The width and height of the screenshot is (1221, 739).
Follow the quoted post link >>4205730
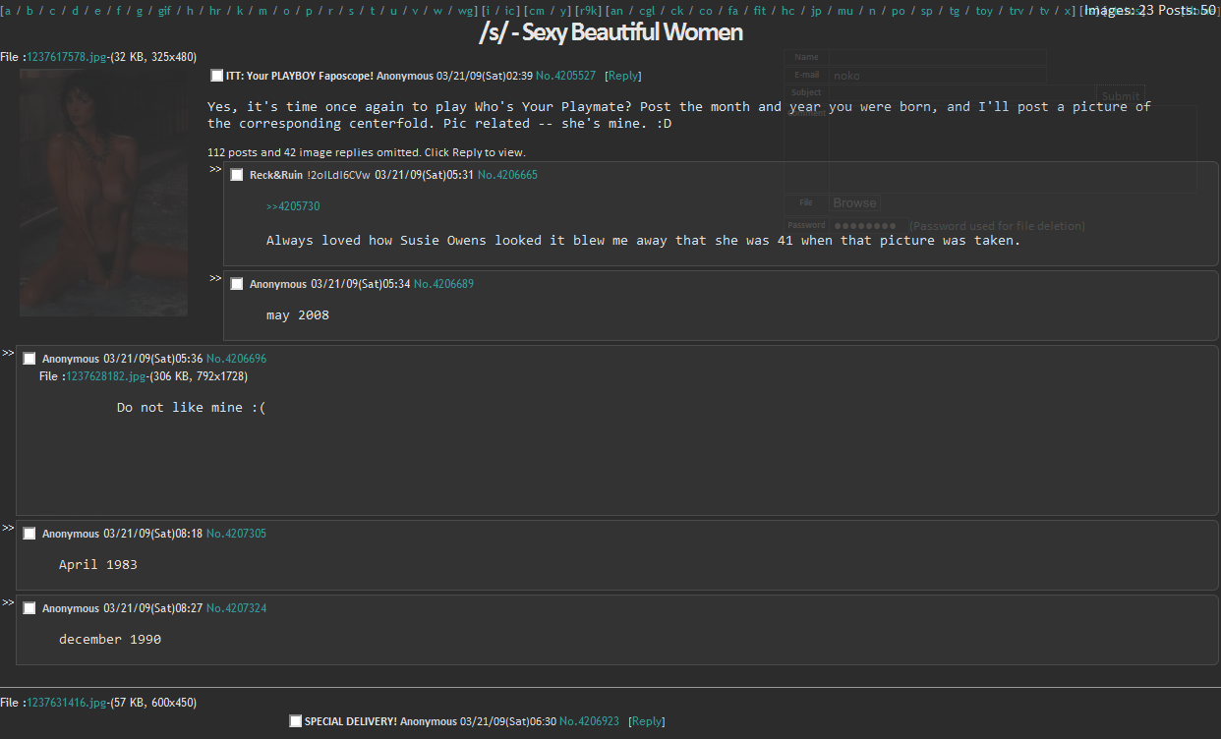pos(293,205)
